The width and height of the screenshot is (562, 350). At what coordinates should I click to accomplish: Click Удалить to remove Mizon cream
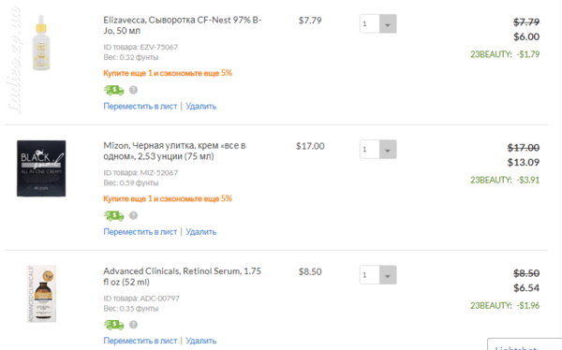pos(201,232)
